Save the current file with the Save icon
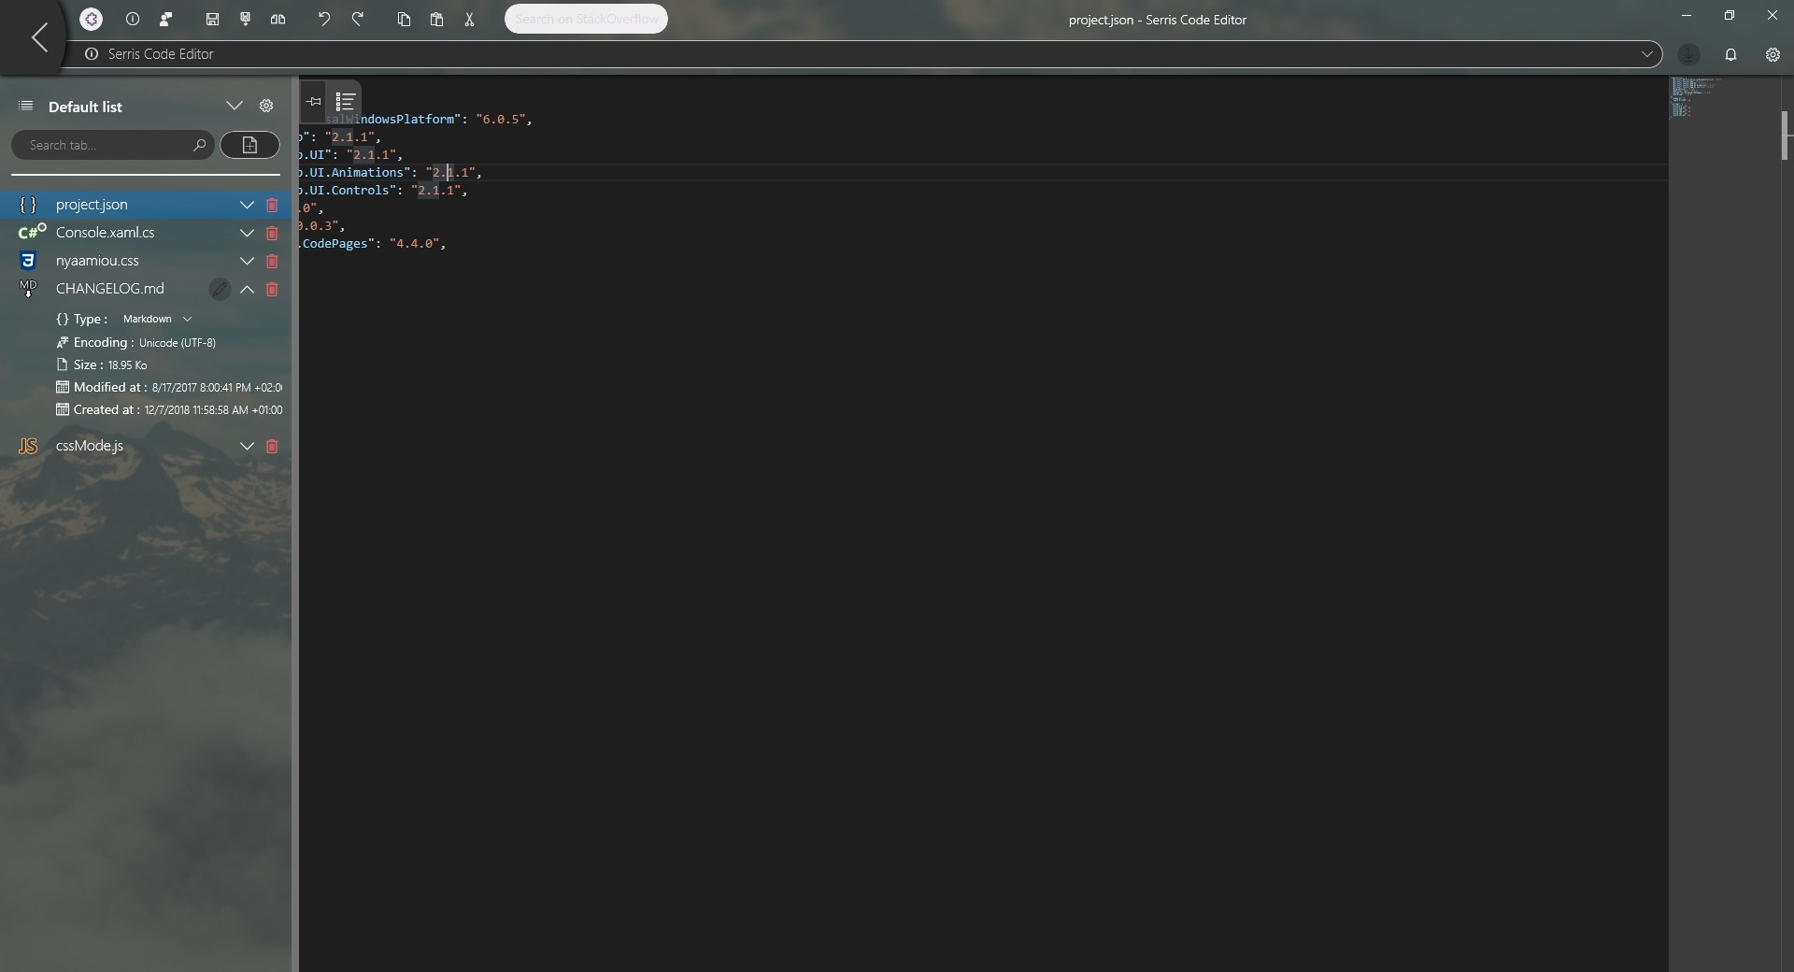The image size is (1794, 972). [212, 19]
